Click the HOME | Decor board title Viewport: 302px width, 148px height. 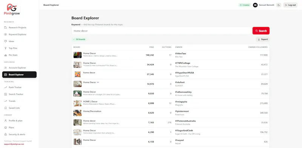(x=90, y=101)
